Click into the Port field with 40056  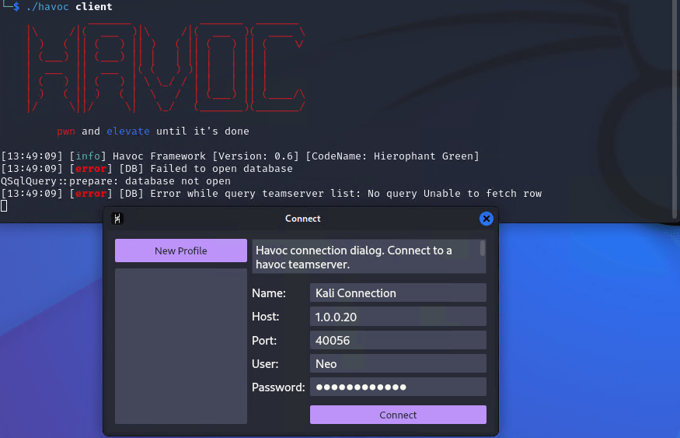tap(398, 340)
